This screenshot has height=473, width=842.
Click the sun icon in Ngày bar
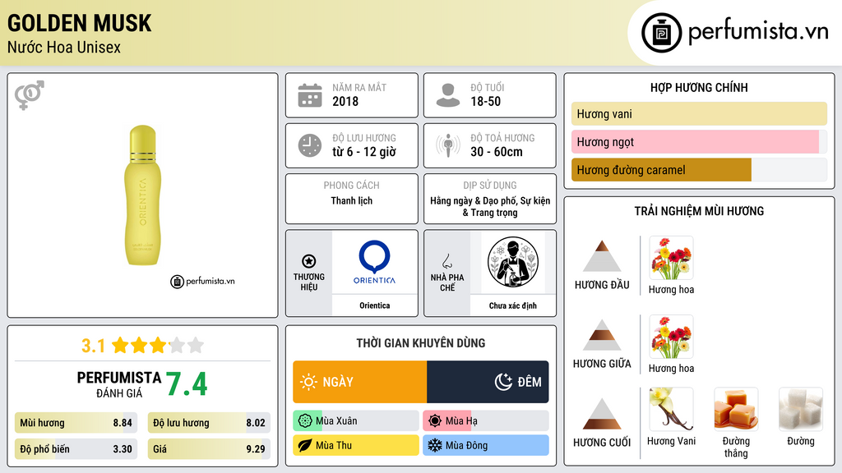308,382
